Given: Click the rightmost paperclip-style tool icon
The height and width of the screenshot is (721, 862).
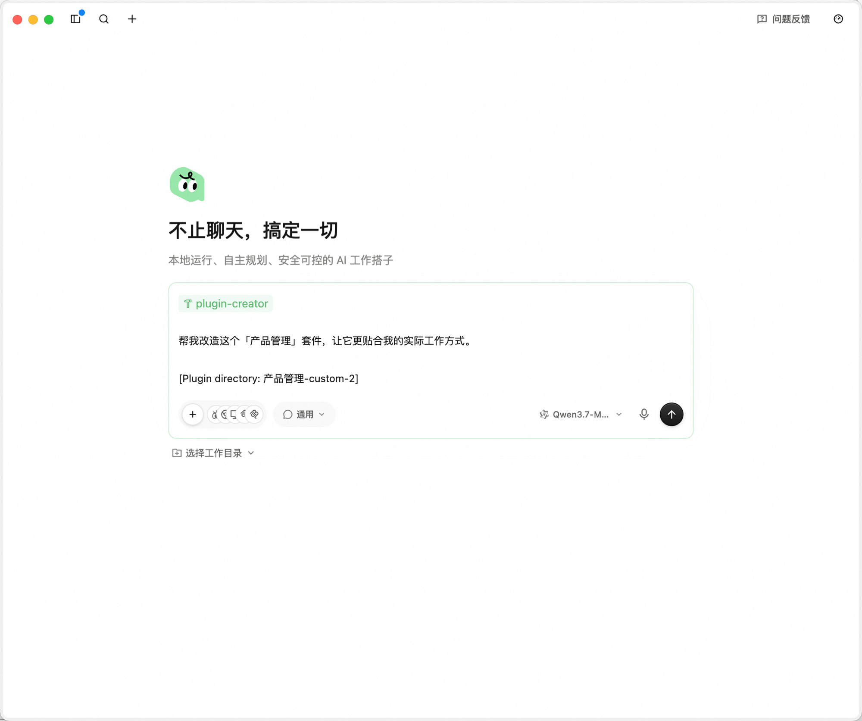Looking at the screenshot, I should pos(255,414).
